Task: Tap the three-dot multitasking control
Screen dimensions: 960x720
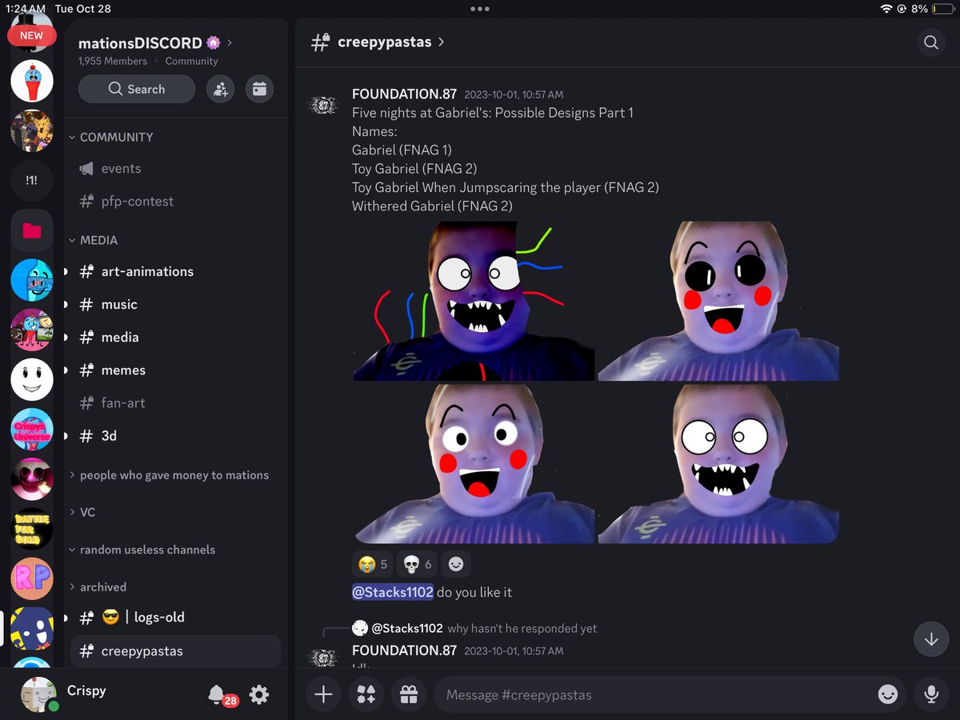Action: [x=480, y=8]
